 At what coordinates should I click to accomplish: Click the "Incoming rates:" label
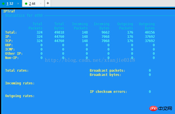pos(20,83)
